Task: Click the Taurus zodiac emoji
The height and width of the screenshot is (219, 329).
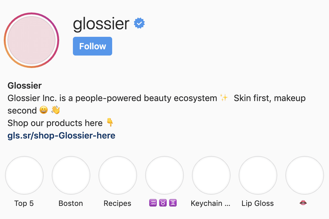Action: [163, 203]
